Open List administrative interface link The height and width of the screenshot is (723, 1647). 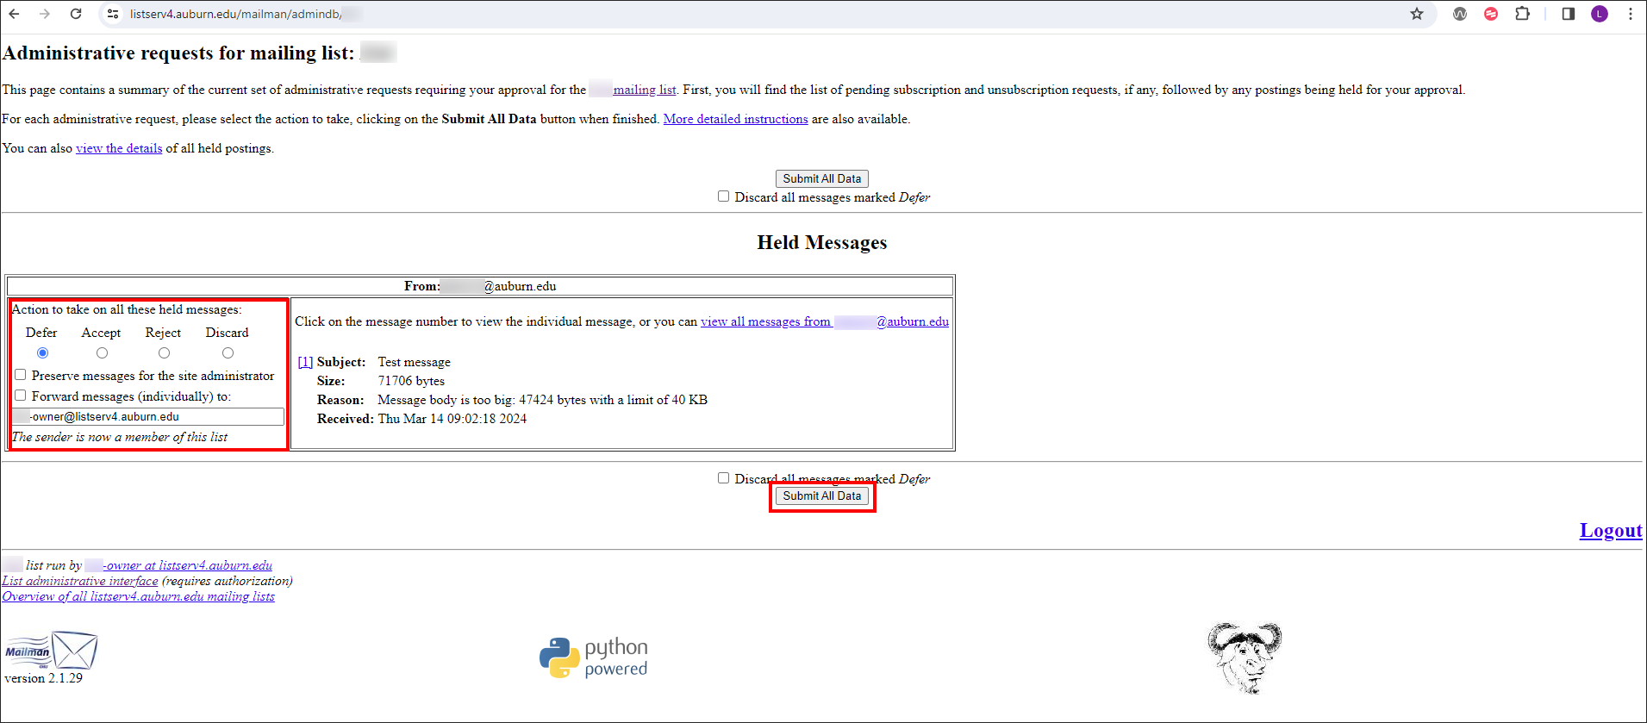(80, 581)
